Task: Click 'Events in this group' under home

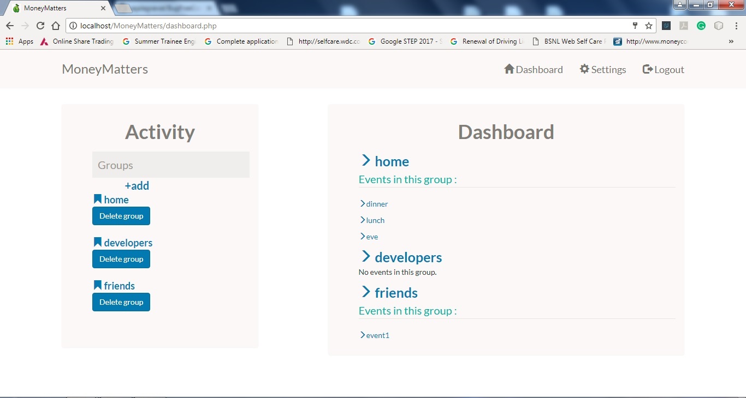Action: (407, 179)
